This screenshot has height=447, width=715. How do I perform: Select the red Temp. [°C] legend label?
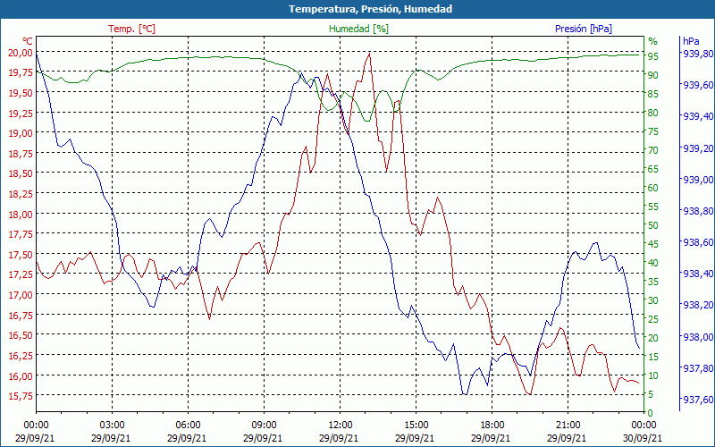pyautogui.click(x=131, y=29)
